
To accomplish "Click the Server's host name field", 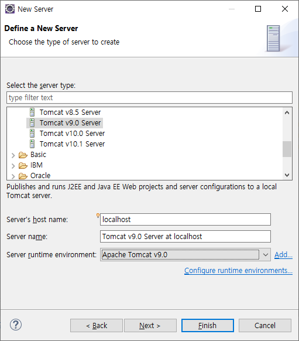I will tap(185, 220).
